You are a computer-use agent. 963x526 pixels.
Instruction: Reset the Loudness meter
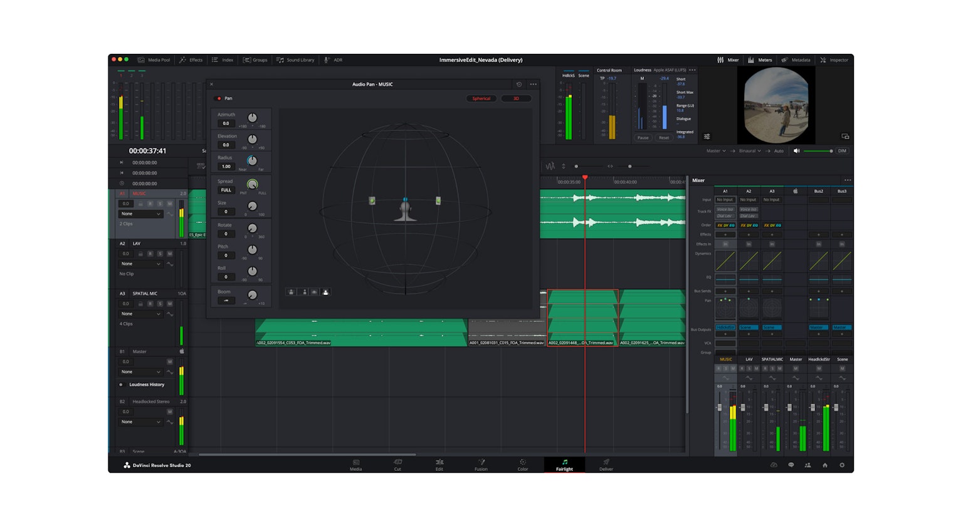click(x=663, y=138)
